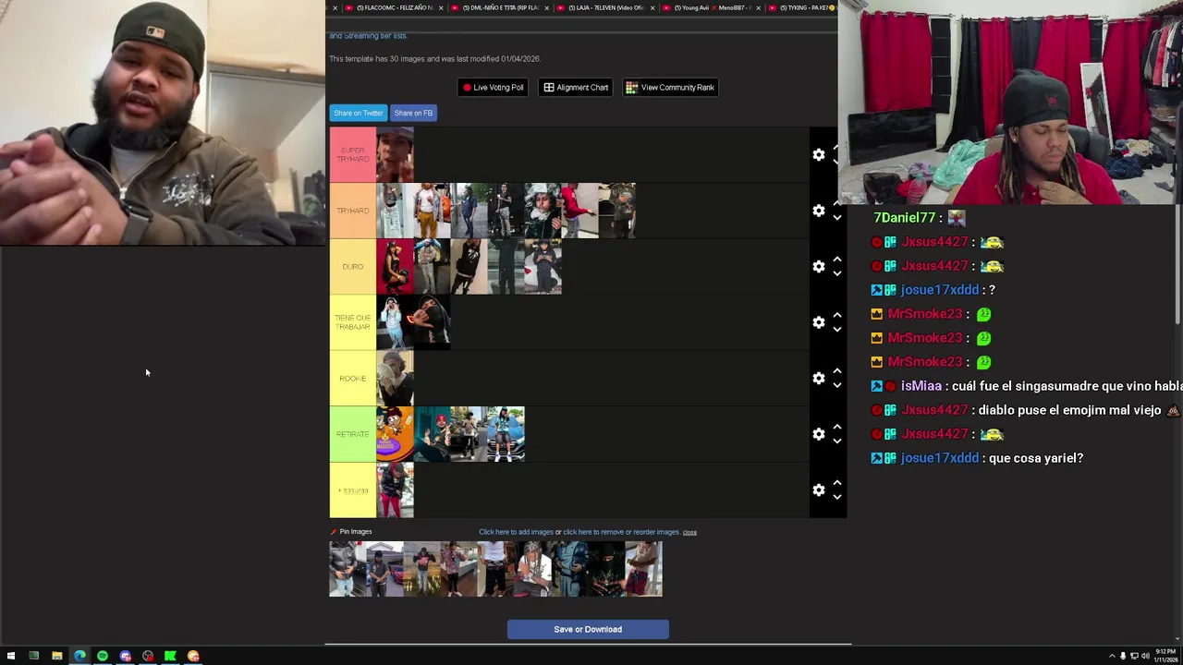This screenshot has width=1183, height=665.
Task: Share tier list on Twitter
Action: [x=358, y=113]
